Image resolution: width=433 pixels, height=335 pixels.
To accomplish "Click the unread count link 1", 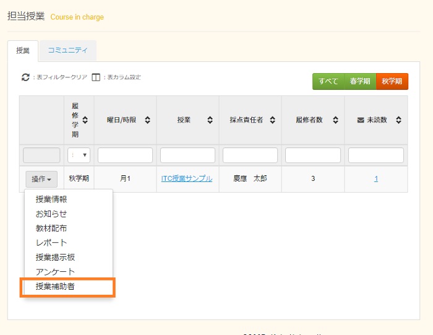I will [x=376, y=178].
